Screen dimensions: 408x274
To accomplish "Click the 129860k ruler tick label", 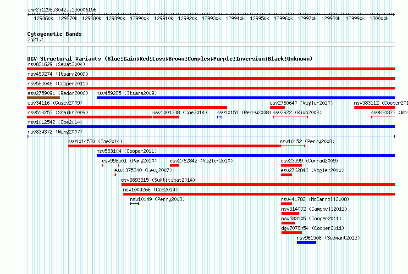I will (44, 18).
